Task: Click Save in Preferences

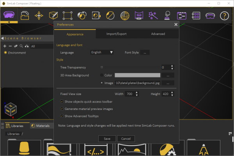Action: tap(107, 139)
